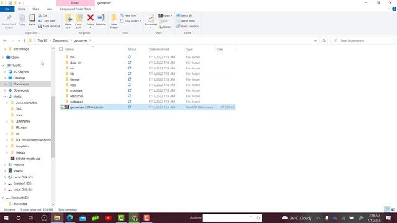Image resolution: width=397 pixels, height=223 pixels.
Task: Open the Easy access dropdown
Action: [x=130, y=21]
